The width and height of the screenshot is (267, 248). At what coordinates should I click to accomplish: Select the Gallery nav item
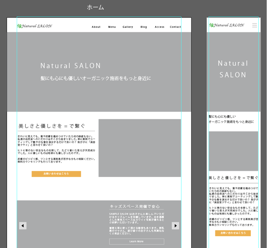point(128,27)
